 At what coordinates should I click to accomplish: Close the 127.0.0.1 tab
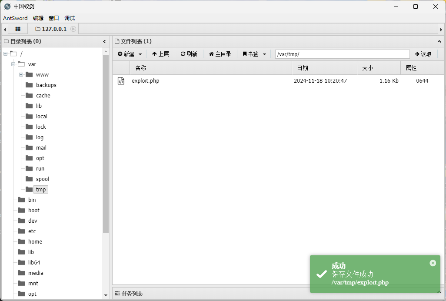click(x=73, y=29)
